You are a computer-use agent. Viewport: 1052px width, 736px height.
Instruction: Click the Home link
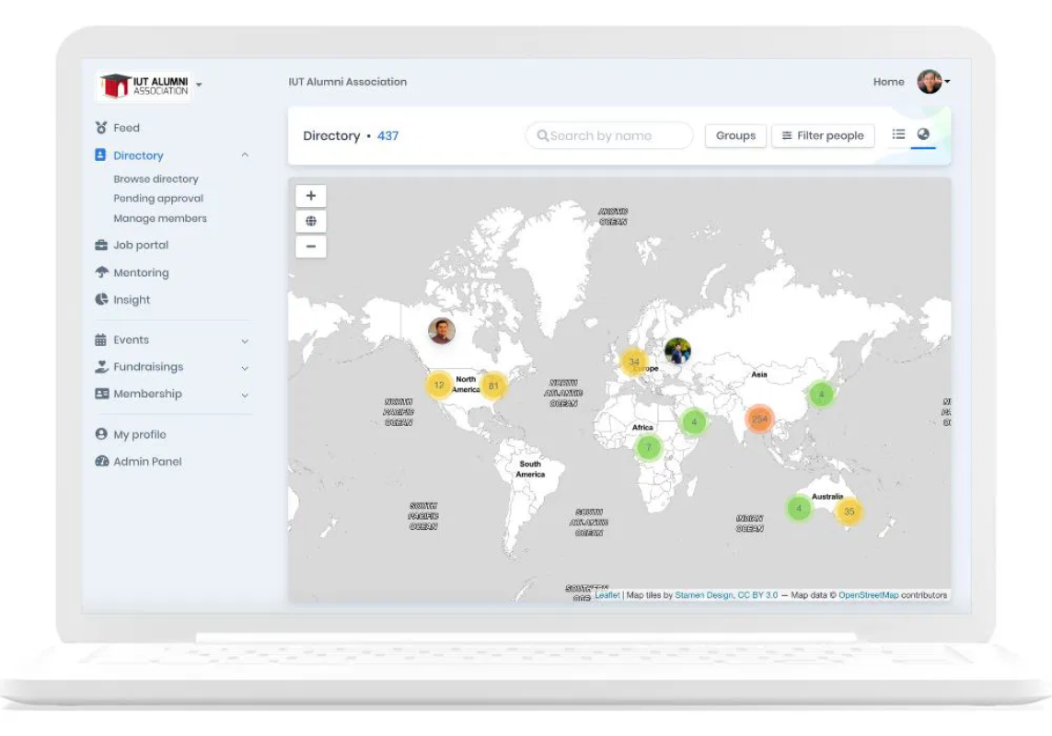888,82
